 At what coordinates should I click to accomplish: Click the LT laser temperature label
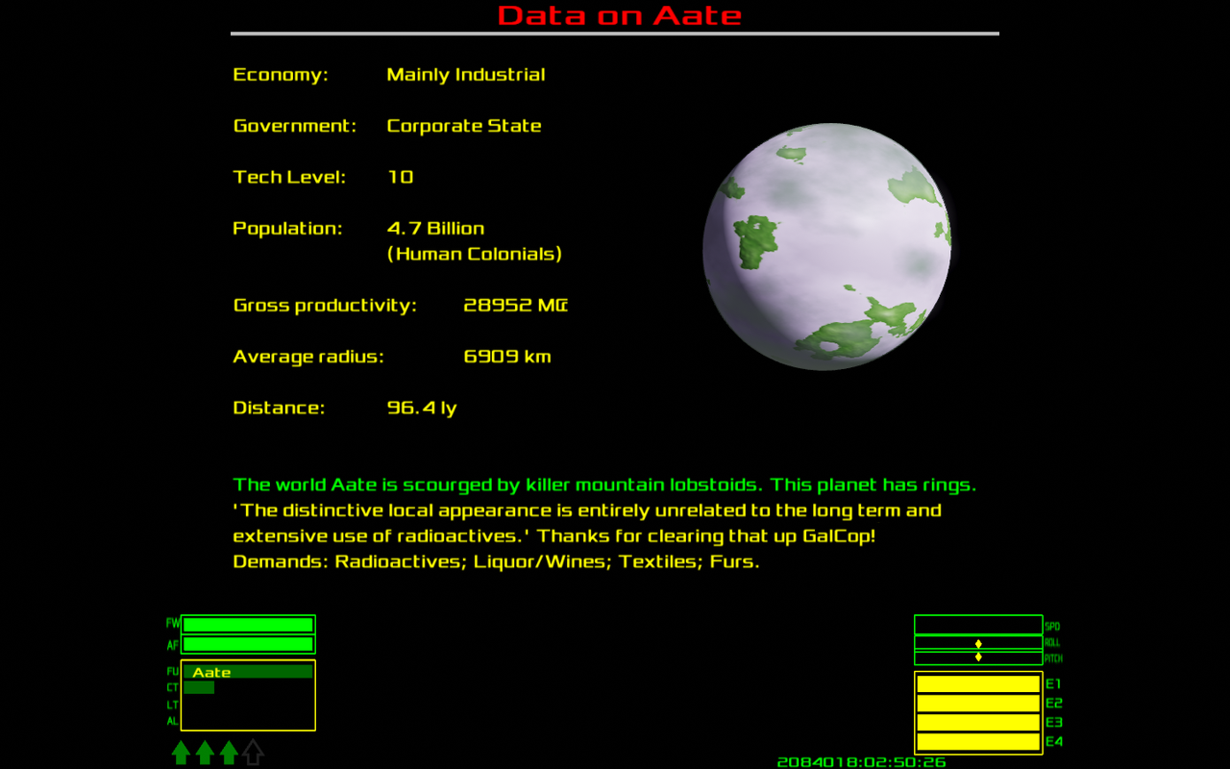[x=172, y=705]
